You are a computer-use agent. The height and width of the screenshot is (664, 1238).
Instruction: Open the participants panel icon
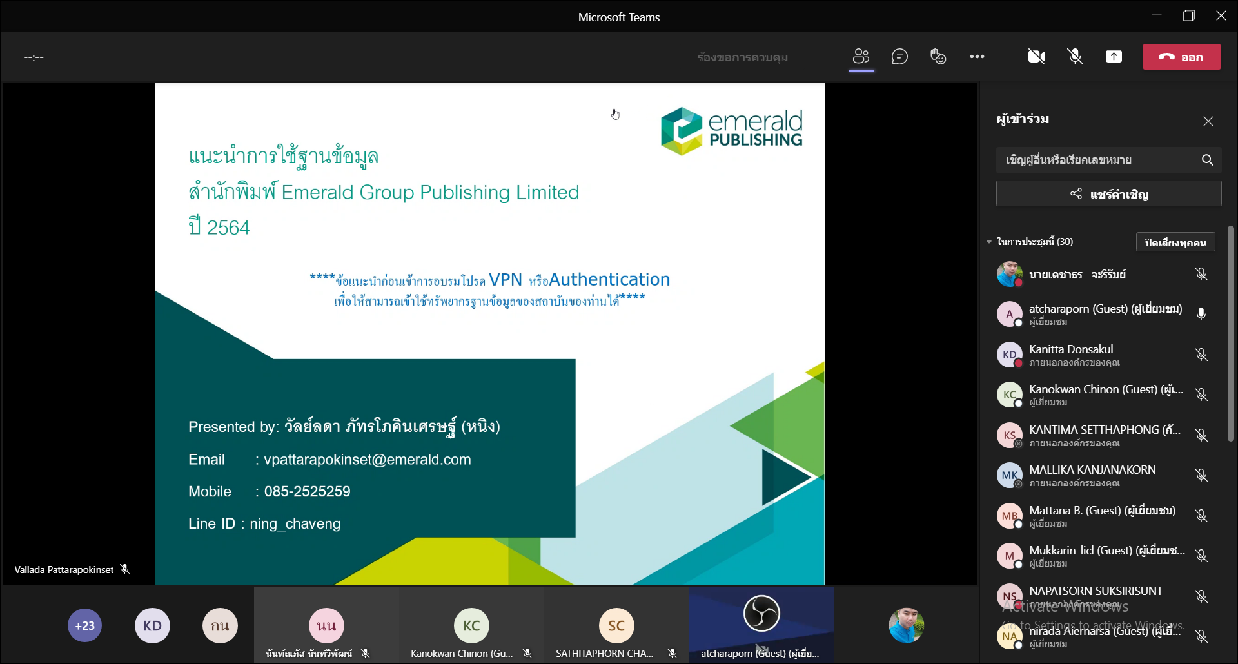click(861, 57)
